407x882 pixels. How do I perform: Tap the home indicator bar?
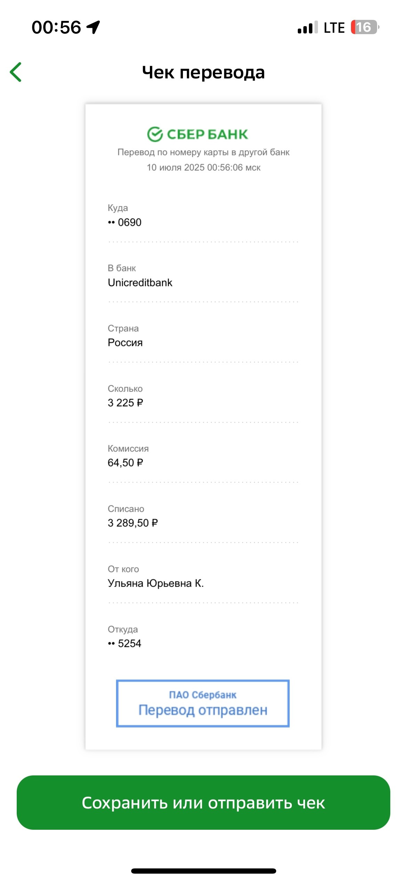point(203,871)
